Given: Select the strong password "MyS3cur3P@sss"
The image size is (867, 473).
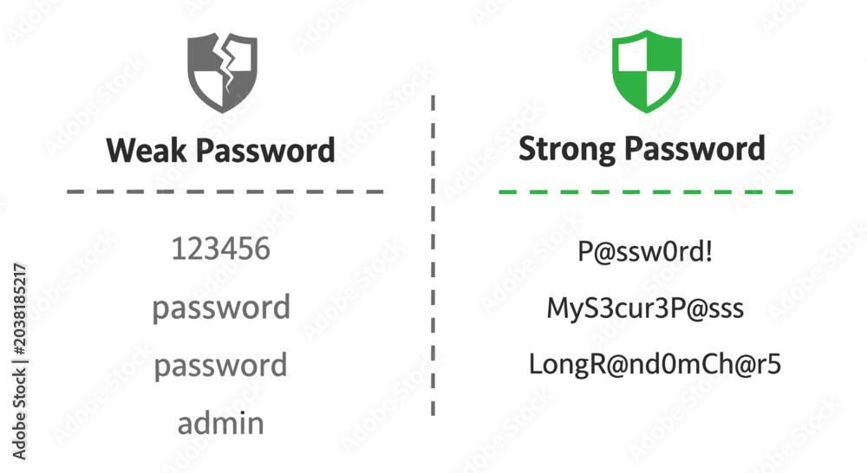Looking at the screenshot, I should click(x=645, y=309).
